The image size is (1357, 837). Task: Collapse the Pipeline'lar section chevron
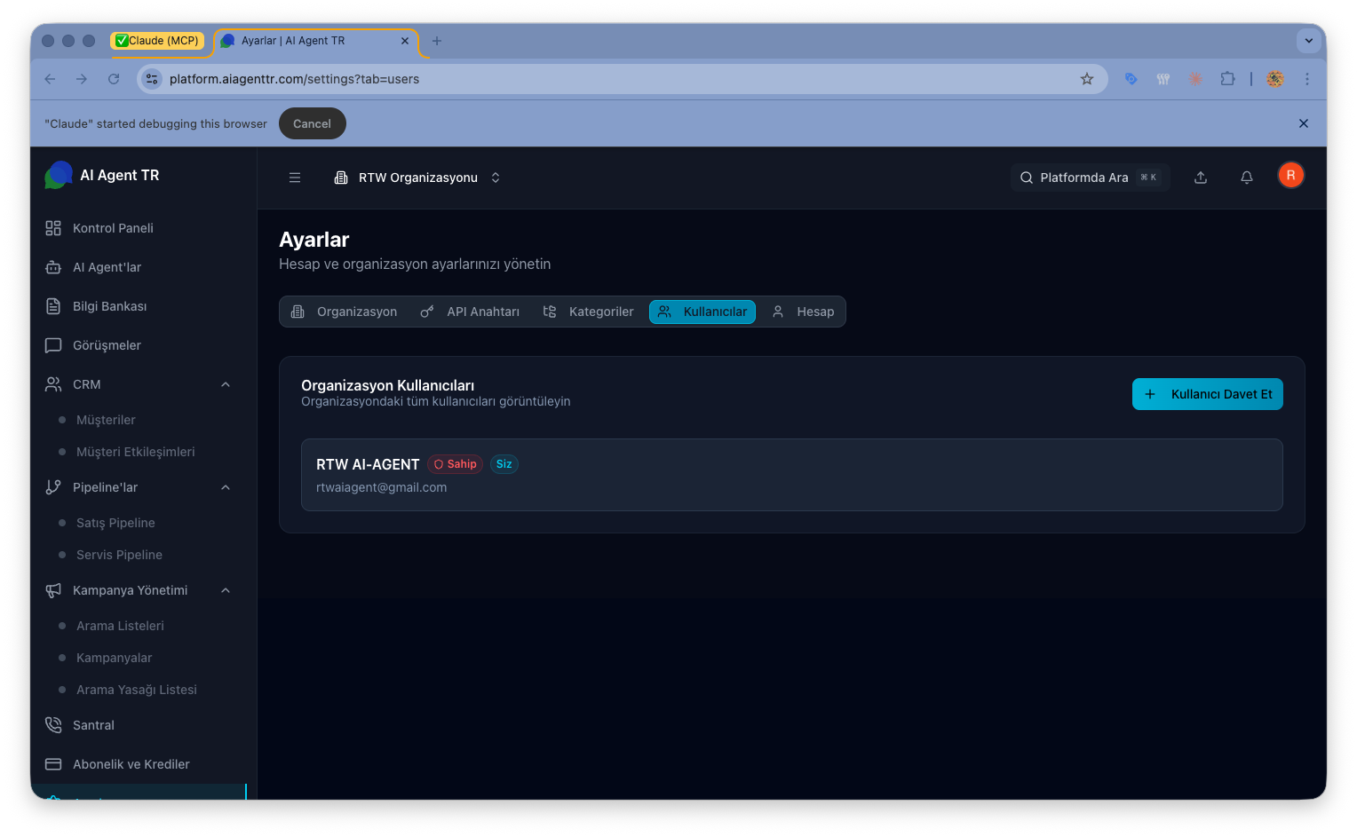[x=226, y=487]
